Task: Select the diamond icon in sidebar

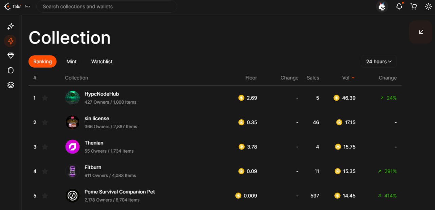Action: click(11, 56)
